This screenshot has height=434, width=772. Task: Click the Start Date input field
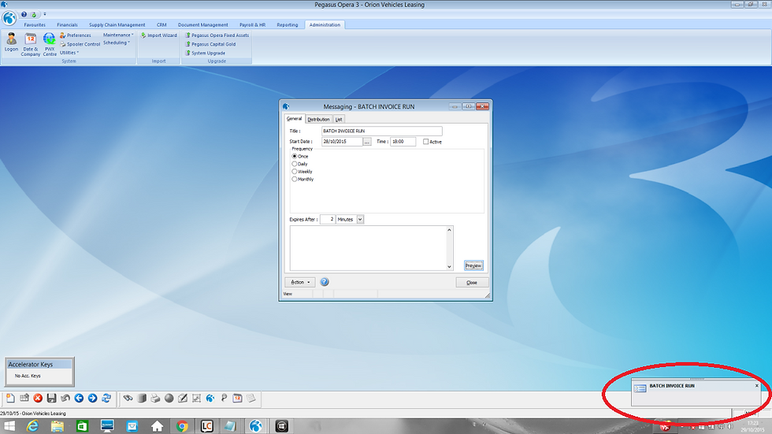coord(342,142)
